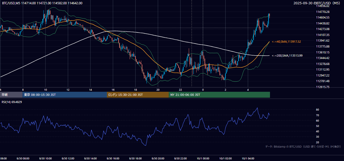Click the 9/30 12:00 time axis label

point(68,159)
